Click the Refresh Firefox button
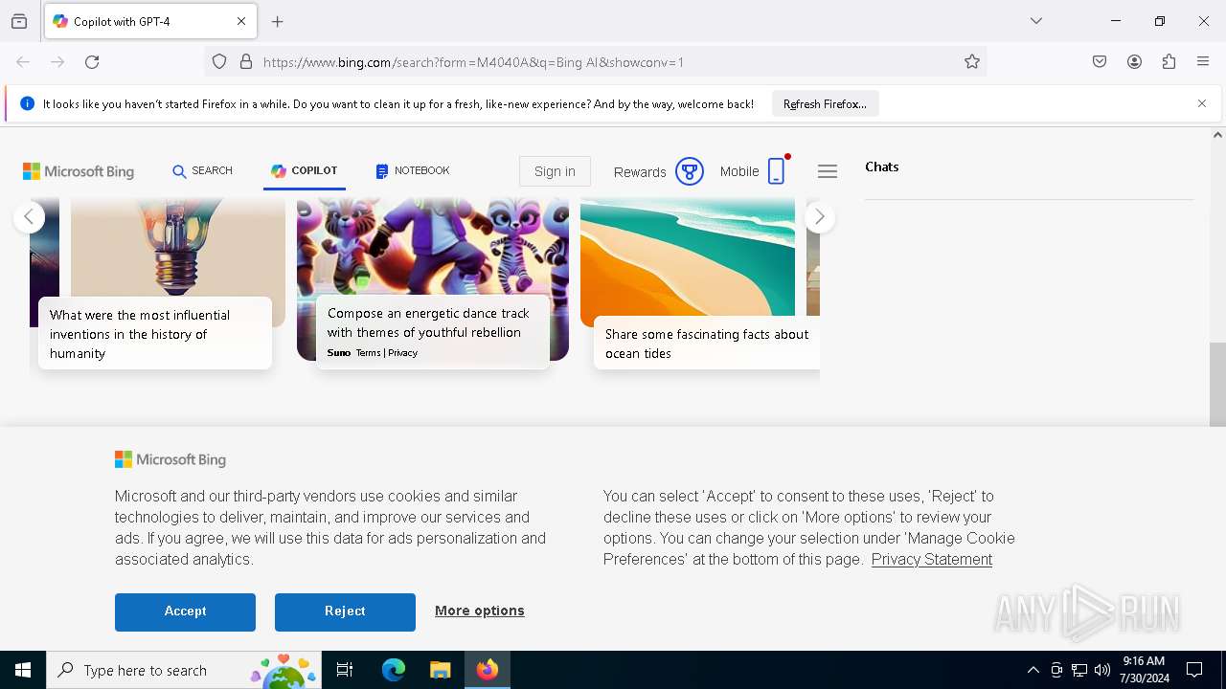 pyautogui.click(x=825, y=103)
